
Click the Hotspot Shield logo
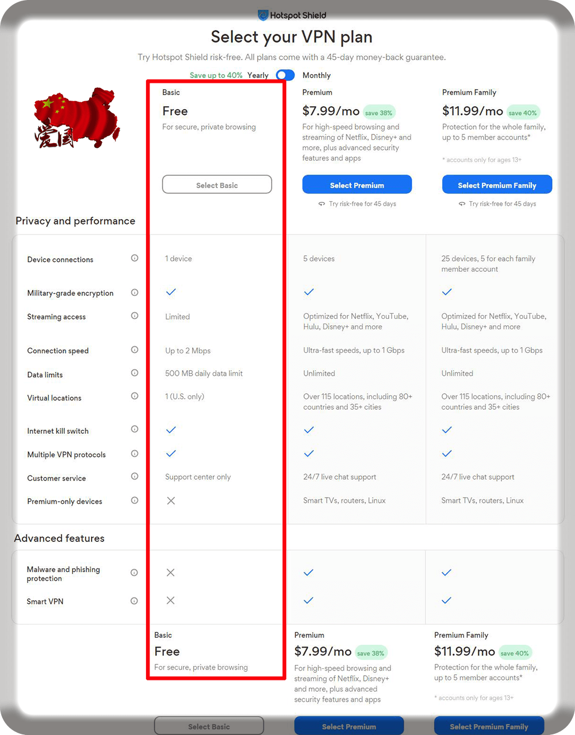coord(292,16)
